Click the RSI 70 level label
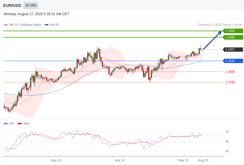Viewport: 244px width, 165px height. (x=227, y=132)
